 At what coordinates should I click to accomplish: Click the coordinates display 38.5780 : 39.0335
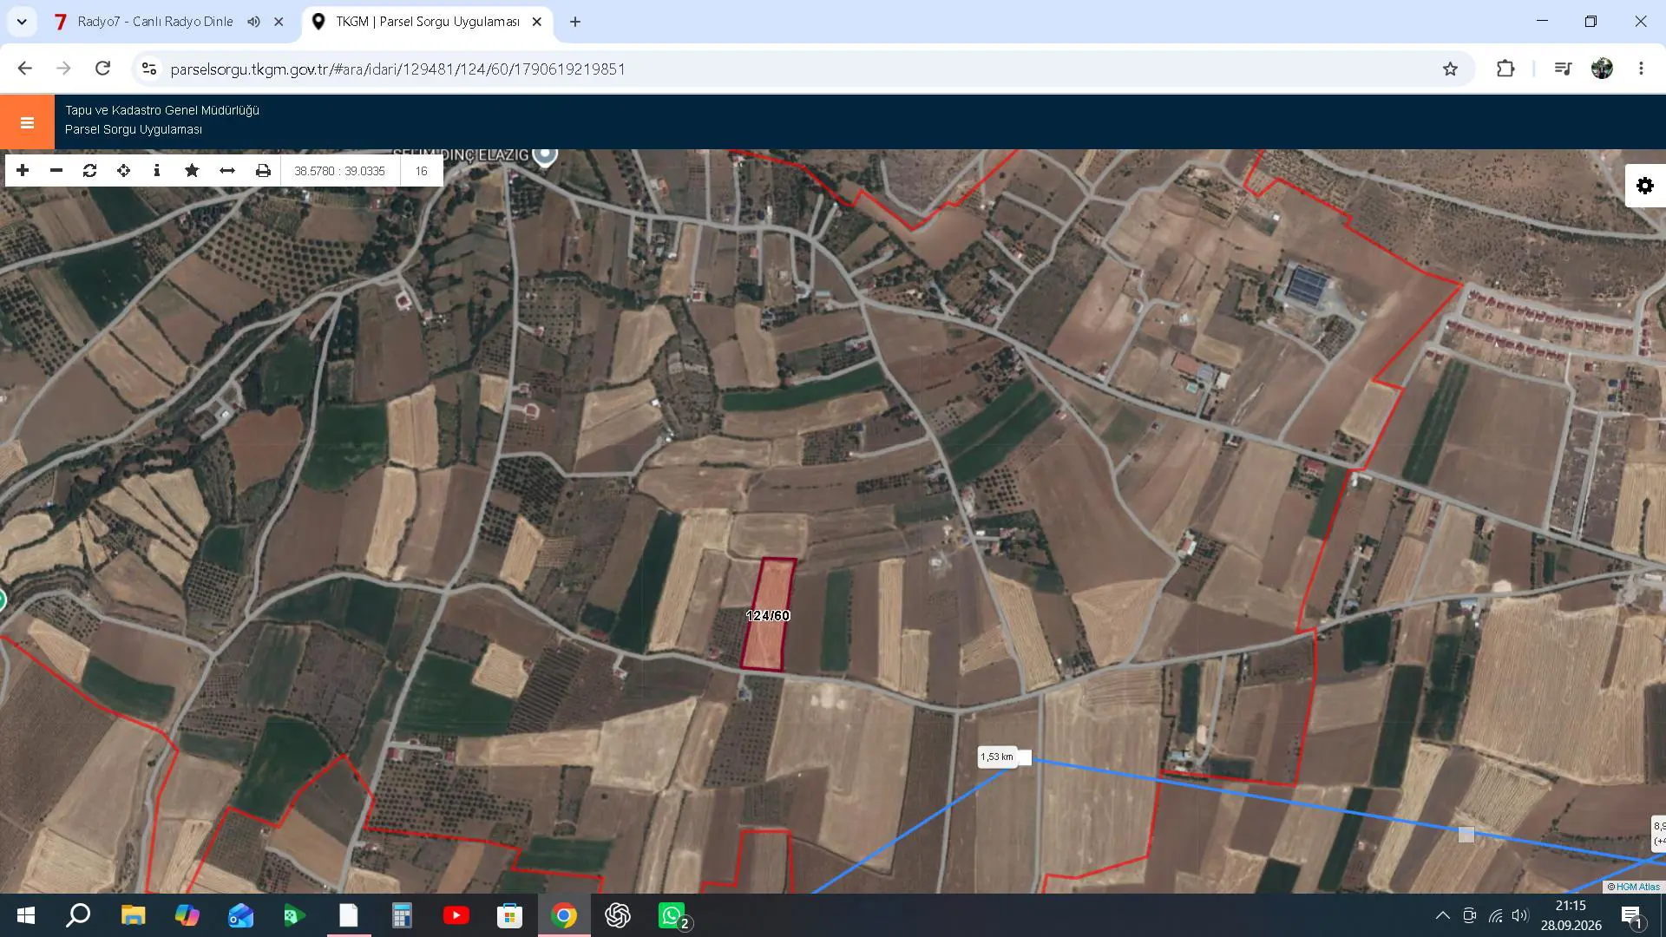pyautogui.click(x=339, y=171)
